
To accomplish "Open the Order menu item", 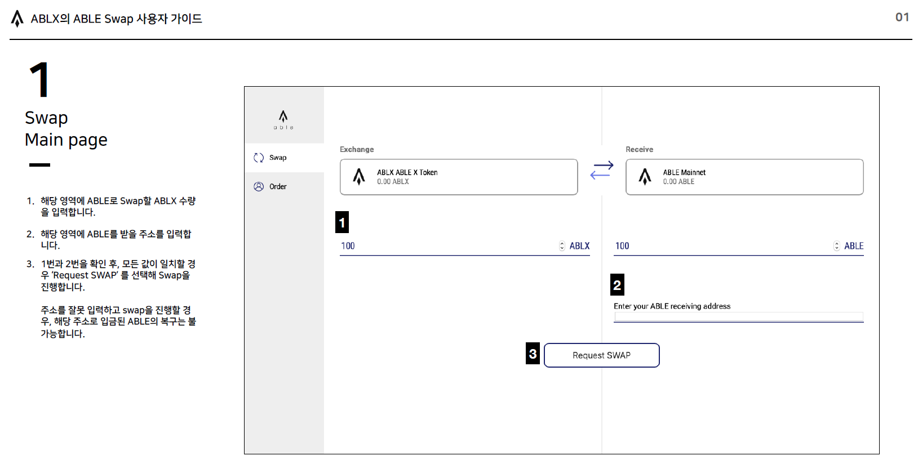I will (278, 187).
